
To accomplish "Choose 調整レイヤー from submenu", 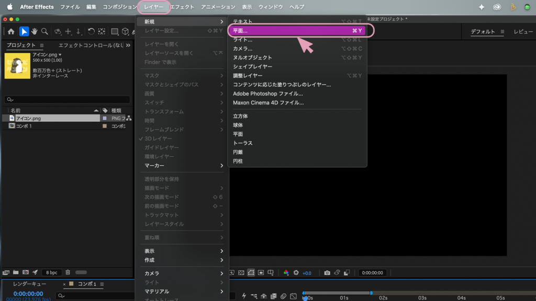I will click(x=297, y=75).
